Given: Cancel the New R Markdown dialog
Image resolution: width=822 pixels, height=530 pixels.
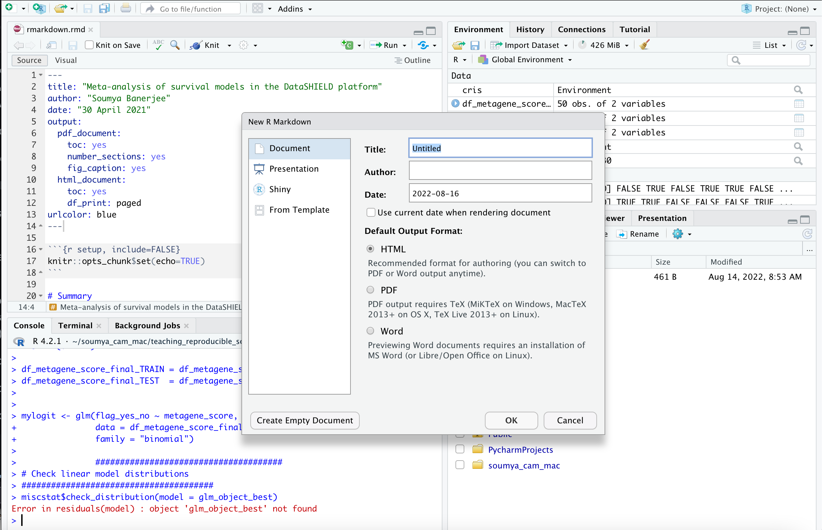Looking at the screenshot, I should tap(570, 420).
